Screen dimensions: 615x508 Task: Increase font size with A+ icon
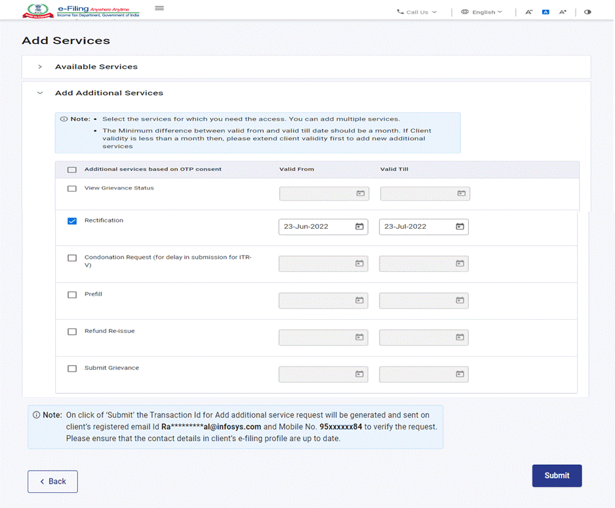563,12
